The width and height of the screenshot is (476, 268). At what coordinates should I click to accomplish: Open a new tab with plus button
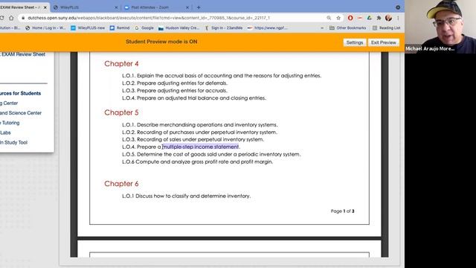click(x=199, y=7)
